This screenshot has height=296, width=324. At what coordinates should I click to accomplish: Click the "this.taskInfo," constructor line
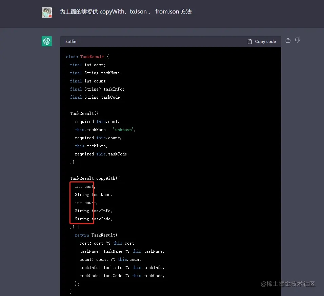click(x=91, y=146)
